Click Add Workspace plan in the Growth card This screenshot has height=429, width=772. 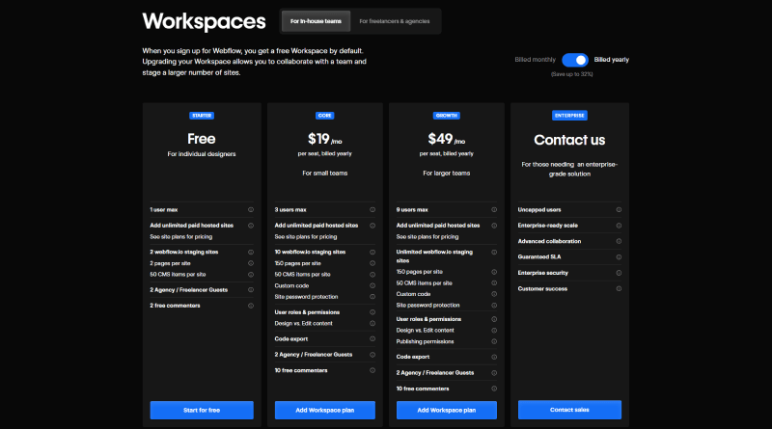[x=447, y=410]
